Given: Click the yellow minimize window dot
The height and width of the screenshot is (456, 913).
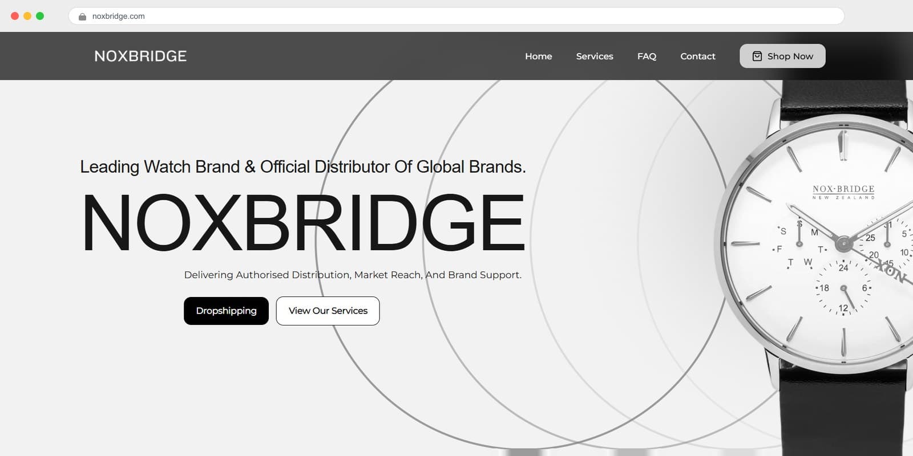Looking at the screenshot, I should (27, 16).
